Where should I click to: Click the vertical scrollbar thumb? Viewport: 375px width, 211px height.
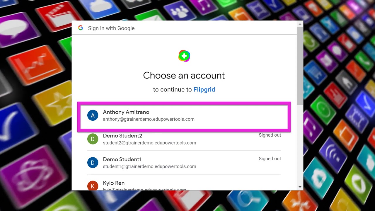[x=300, y=66]
